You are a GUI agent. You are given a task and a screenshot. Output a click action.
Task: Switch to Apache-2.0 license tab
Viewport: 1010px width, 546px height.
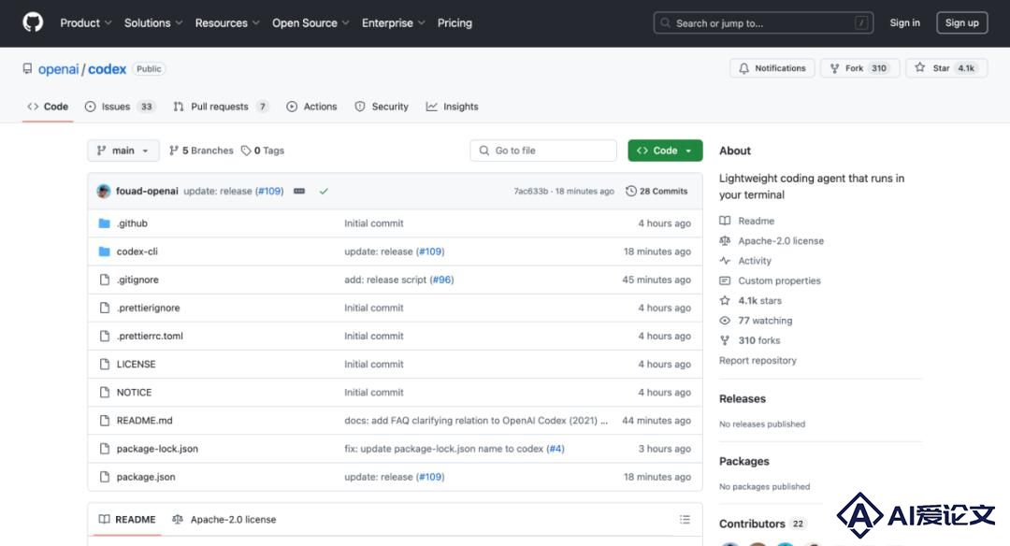(224, 519)
